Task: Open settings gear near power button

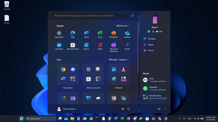Action: 123,109
